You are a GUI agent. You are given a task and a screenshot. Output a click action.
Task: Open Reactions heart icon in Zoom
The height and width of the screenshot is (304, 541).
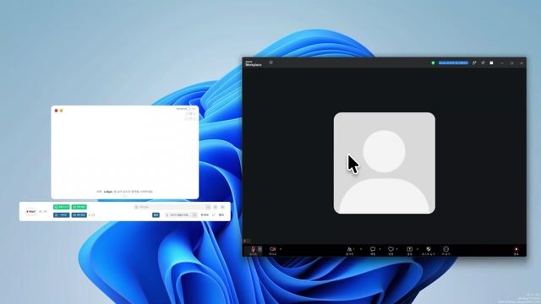[x=391, y=250]
